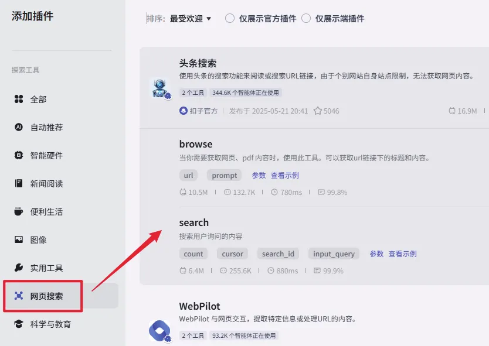
Task: Click the sort dropdown arrow
Action: click(209, 19)
